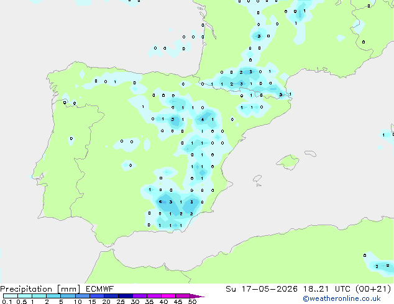Click the 35–40 mm magenta legend swatch
The height and width of the screenshot is (304, 394).
click(153, 296)
